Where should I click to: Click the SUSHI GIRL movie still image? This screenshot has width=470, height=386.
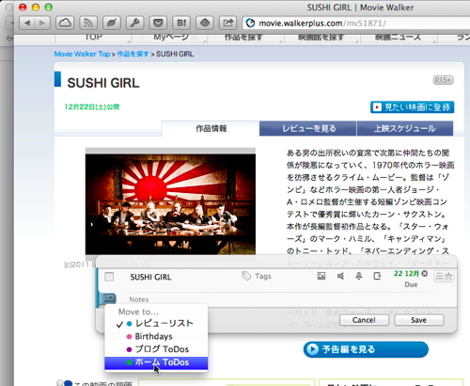click(x=170, y=204)
